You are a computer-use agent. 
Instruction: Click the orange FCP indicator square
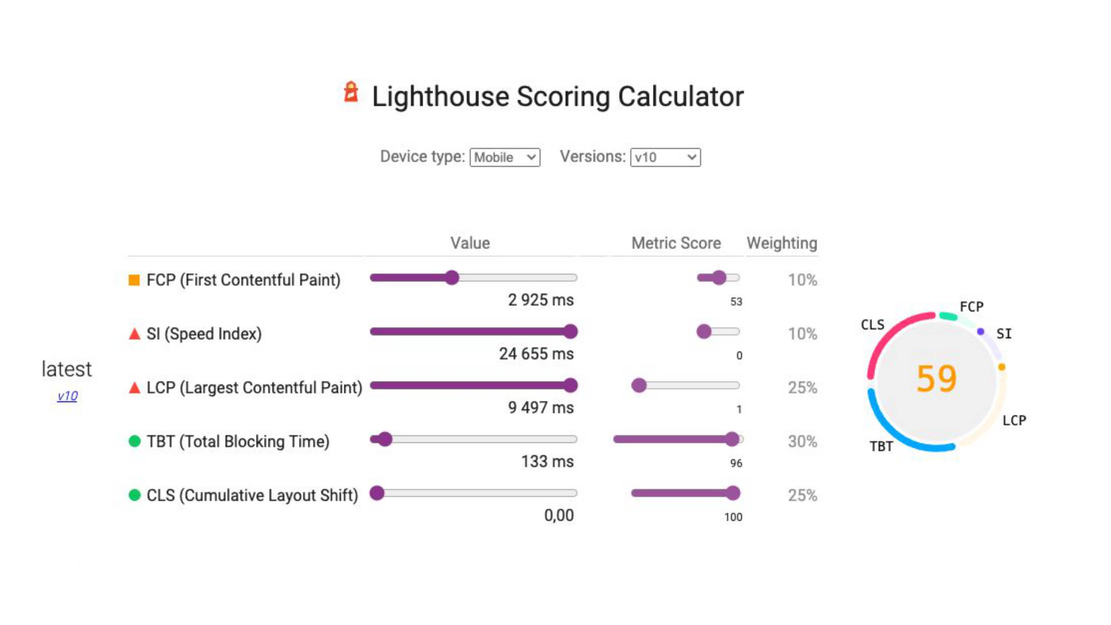[134, 280]
